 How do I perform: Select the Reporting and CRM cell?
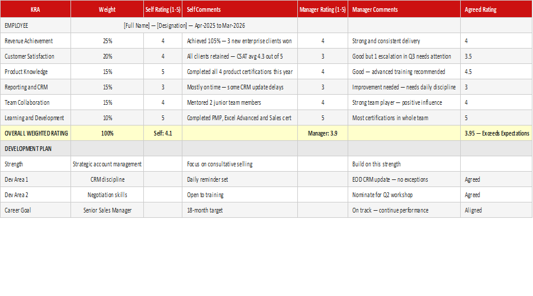pyautogui.click(x=36, y=87)
